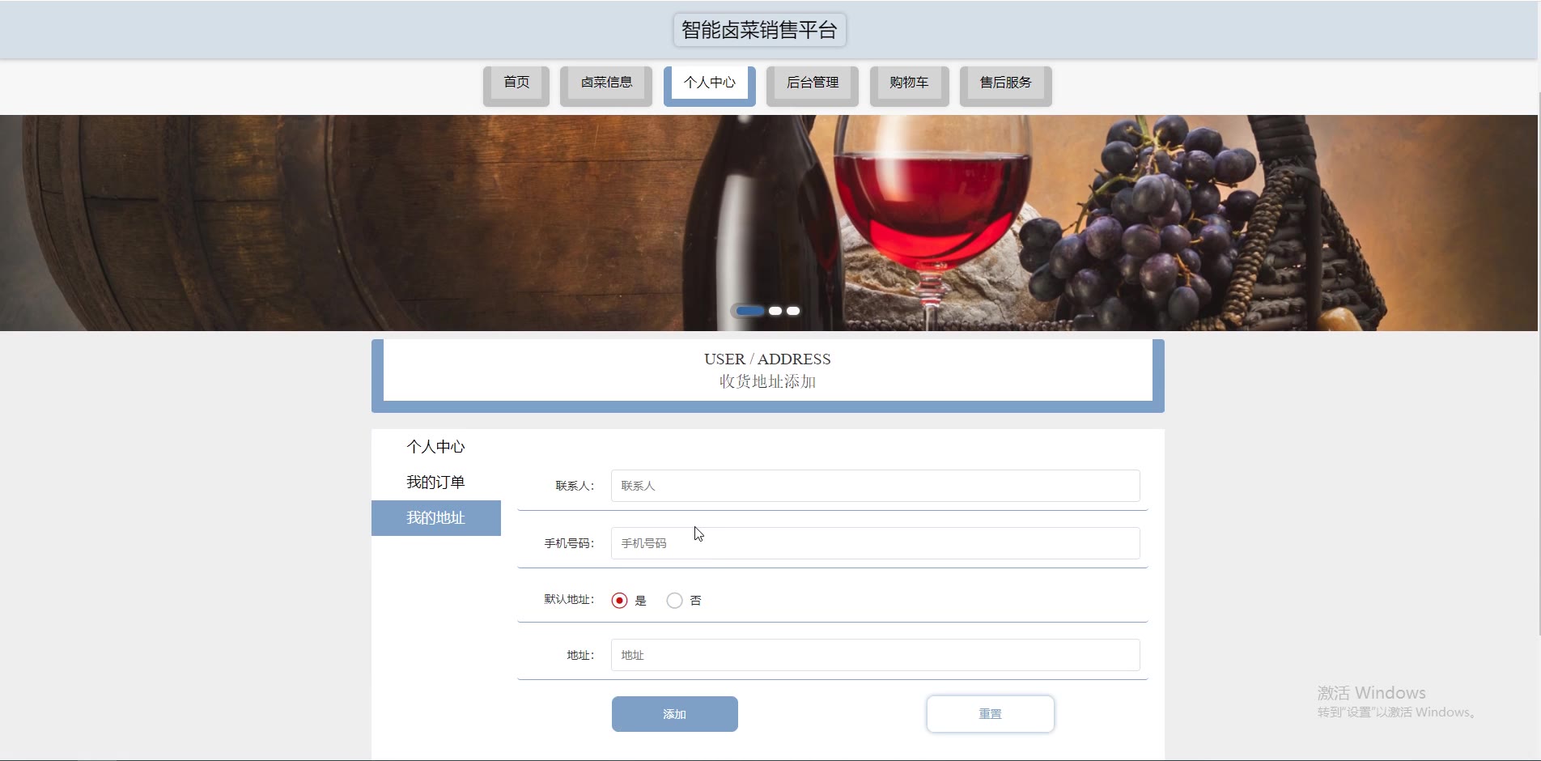This screenshot has height=761, width=1541.
Task: Click the wine banner image
Action: 768,223
